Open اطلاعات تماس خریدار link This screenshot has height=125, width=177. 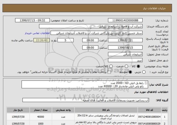[37, 33]
